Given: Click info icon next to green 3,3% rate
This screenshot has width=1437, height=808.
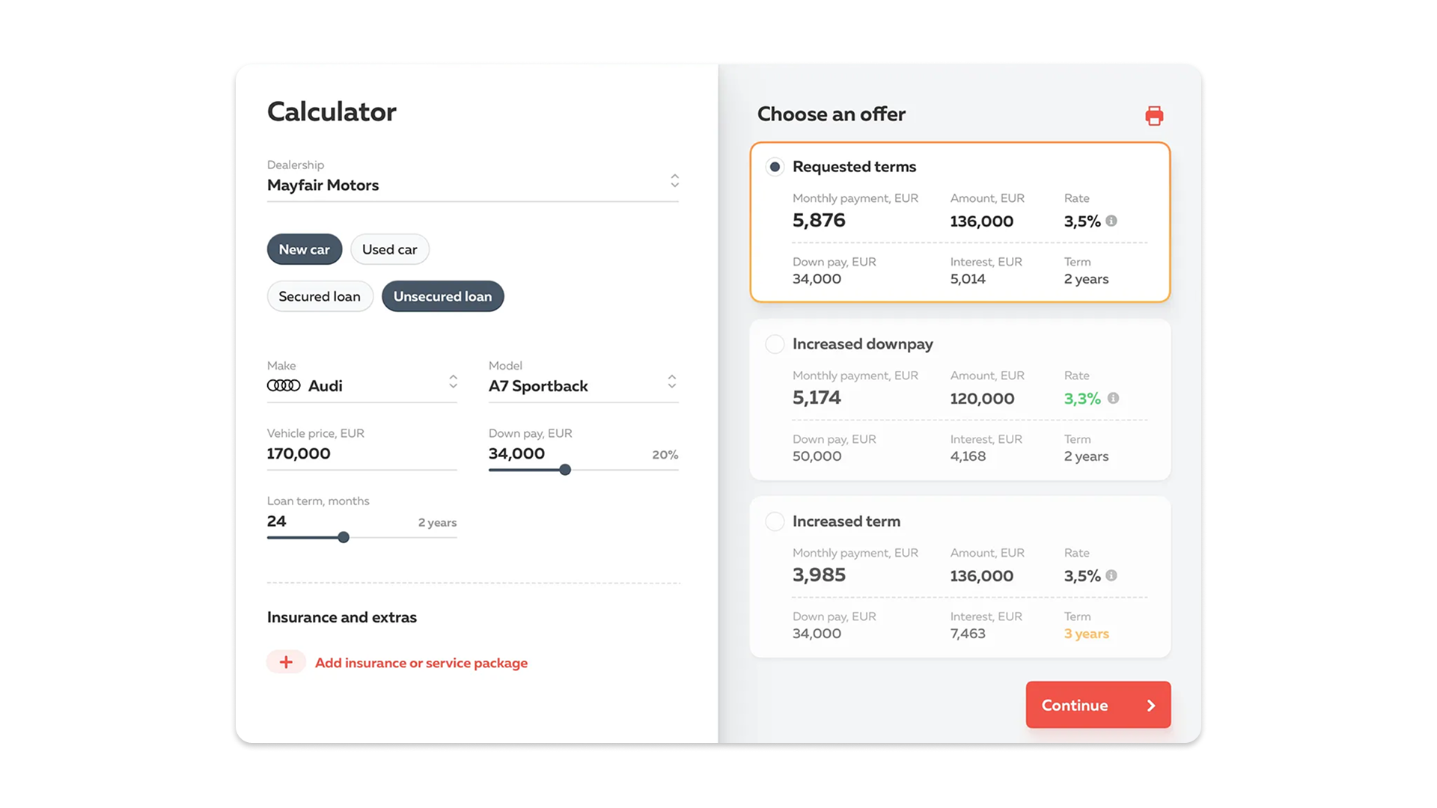Looking at the screenshot, I should click(1113, 398).
